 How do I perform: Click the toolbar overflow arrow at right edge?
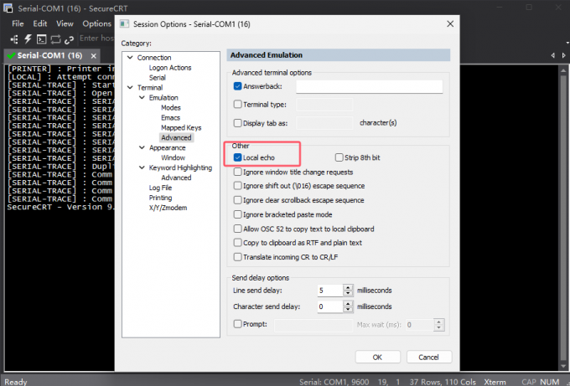[x=567, y=43]
